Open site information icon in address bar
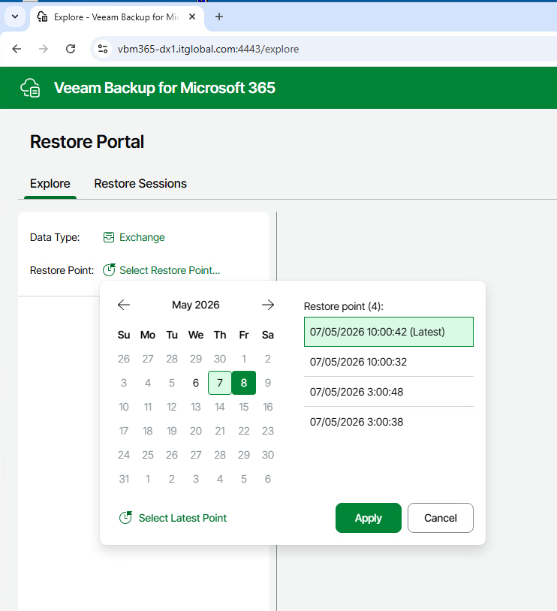 [103, 49]
